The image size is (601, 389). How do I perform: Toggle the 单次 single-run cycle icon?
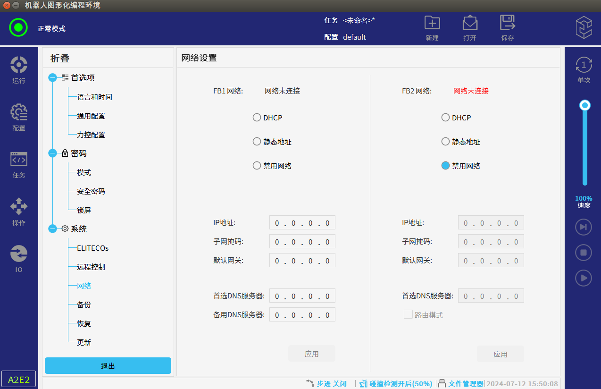(x=584, y=65)
